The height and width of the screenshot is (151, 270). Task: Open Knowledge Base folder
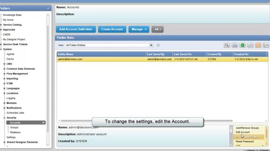pos(12,15)
